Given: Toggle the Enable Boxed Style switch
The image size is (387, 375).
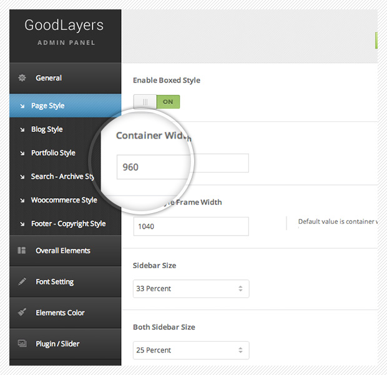Looking at the screenshot, I should coord(157,101).
